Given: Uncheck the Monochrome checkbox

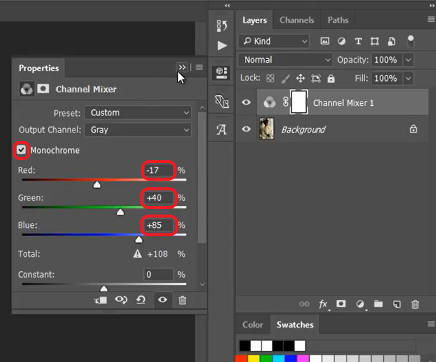Looking at the screenshot, I should pyautogui.click(x=21, y=150).
